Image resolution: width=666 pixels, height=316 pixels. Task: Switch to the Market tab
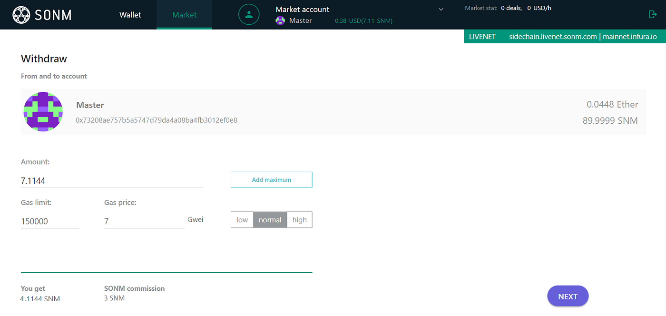tap(185, 15)
